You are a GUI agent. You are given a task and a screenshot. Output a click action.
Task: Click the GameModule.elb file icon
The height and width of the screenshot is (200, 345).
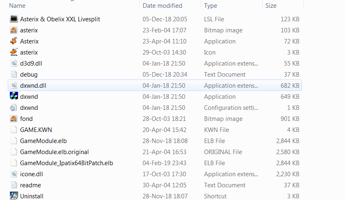[14, 141]
